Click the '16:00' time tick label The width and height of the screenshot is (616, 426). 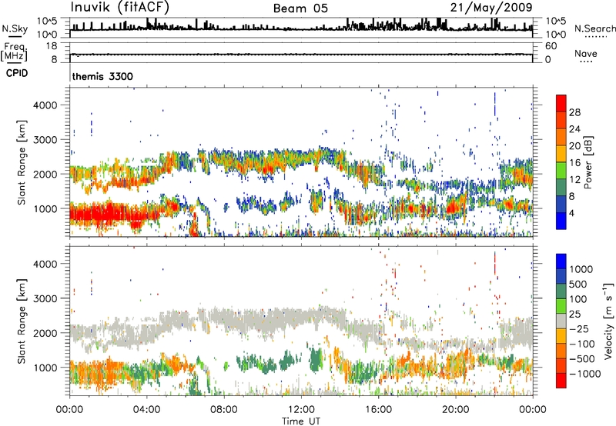378,410
